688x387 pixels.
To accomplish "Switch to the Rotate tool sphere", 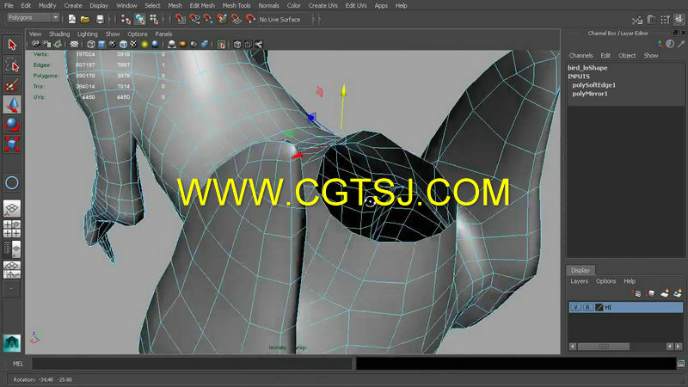I will tap(12, 125).
